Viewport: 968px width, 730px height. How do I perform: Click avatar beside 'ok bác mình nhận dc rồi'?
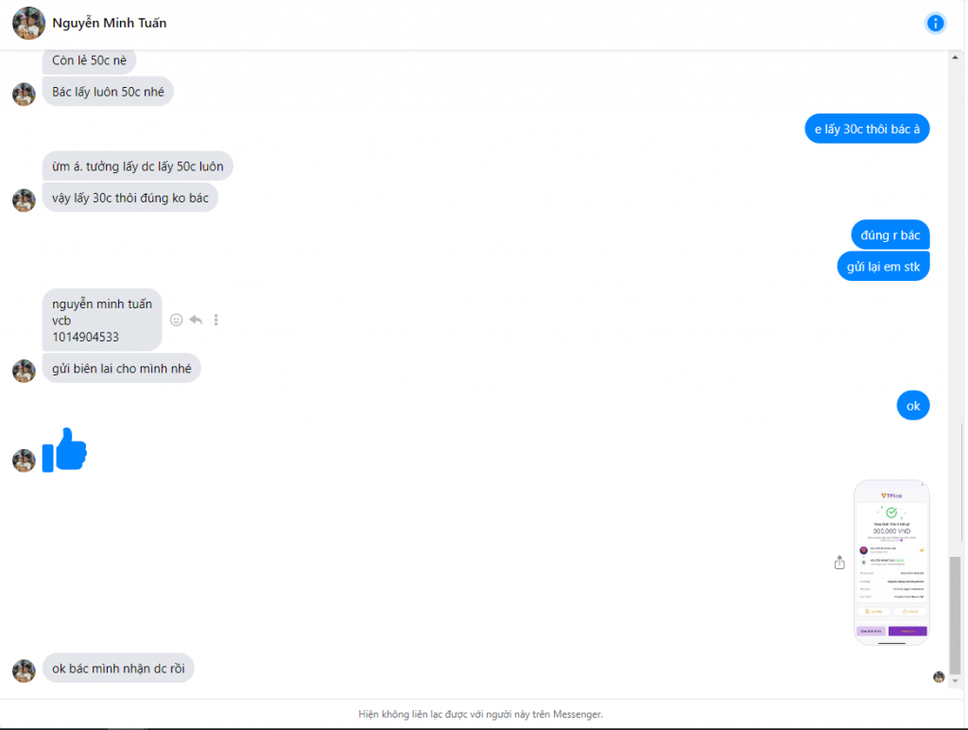coord(24,671)
